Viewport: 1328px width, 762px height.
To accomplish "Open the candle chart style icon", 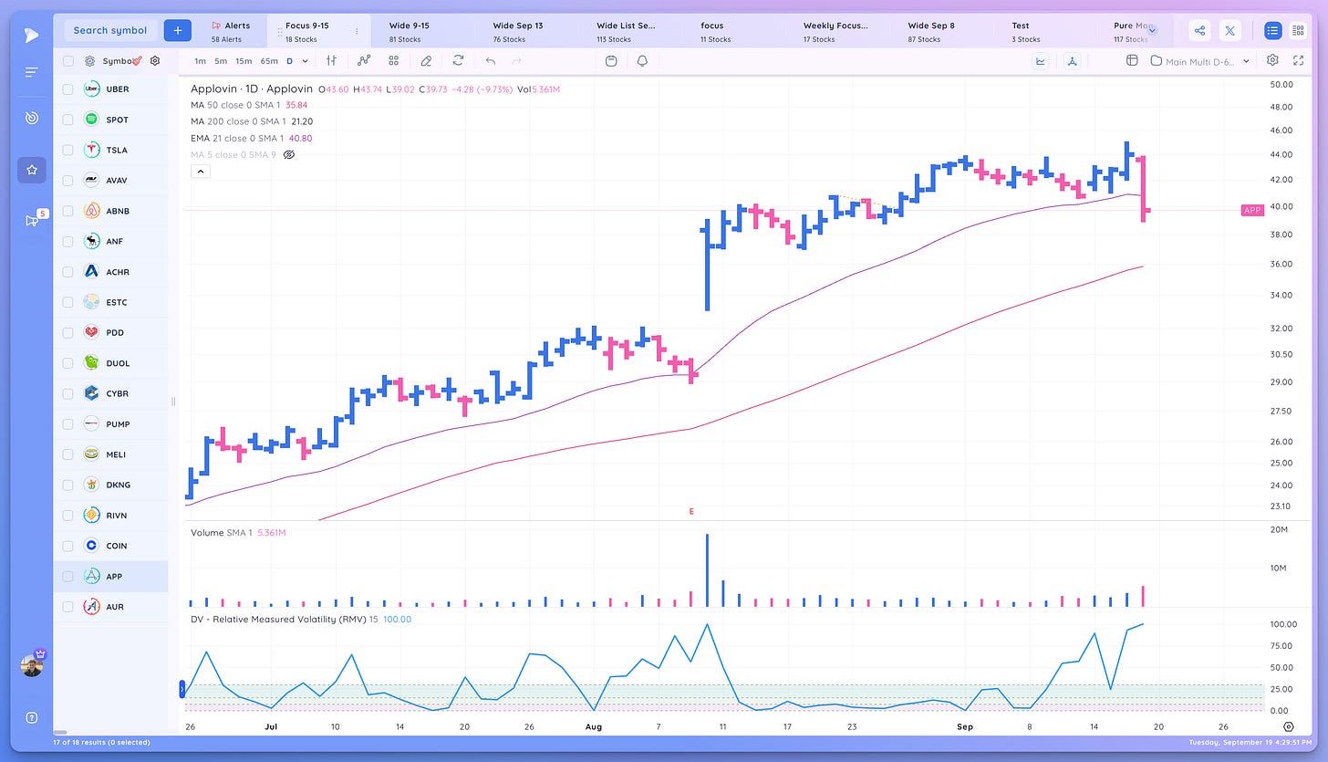I will pos(332,61).
